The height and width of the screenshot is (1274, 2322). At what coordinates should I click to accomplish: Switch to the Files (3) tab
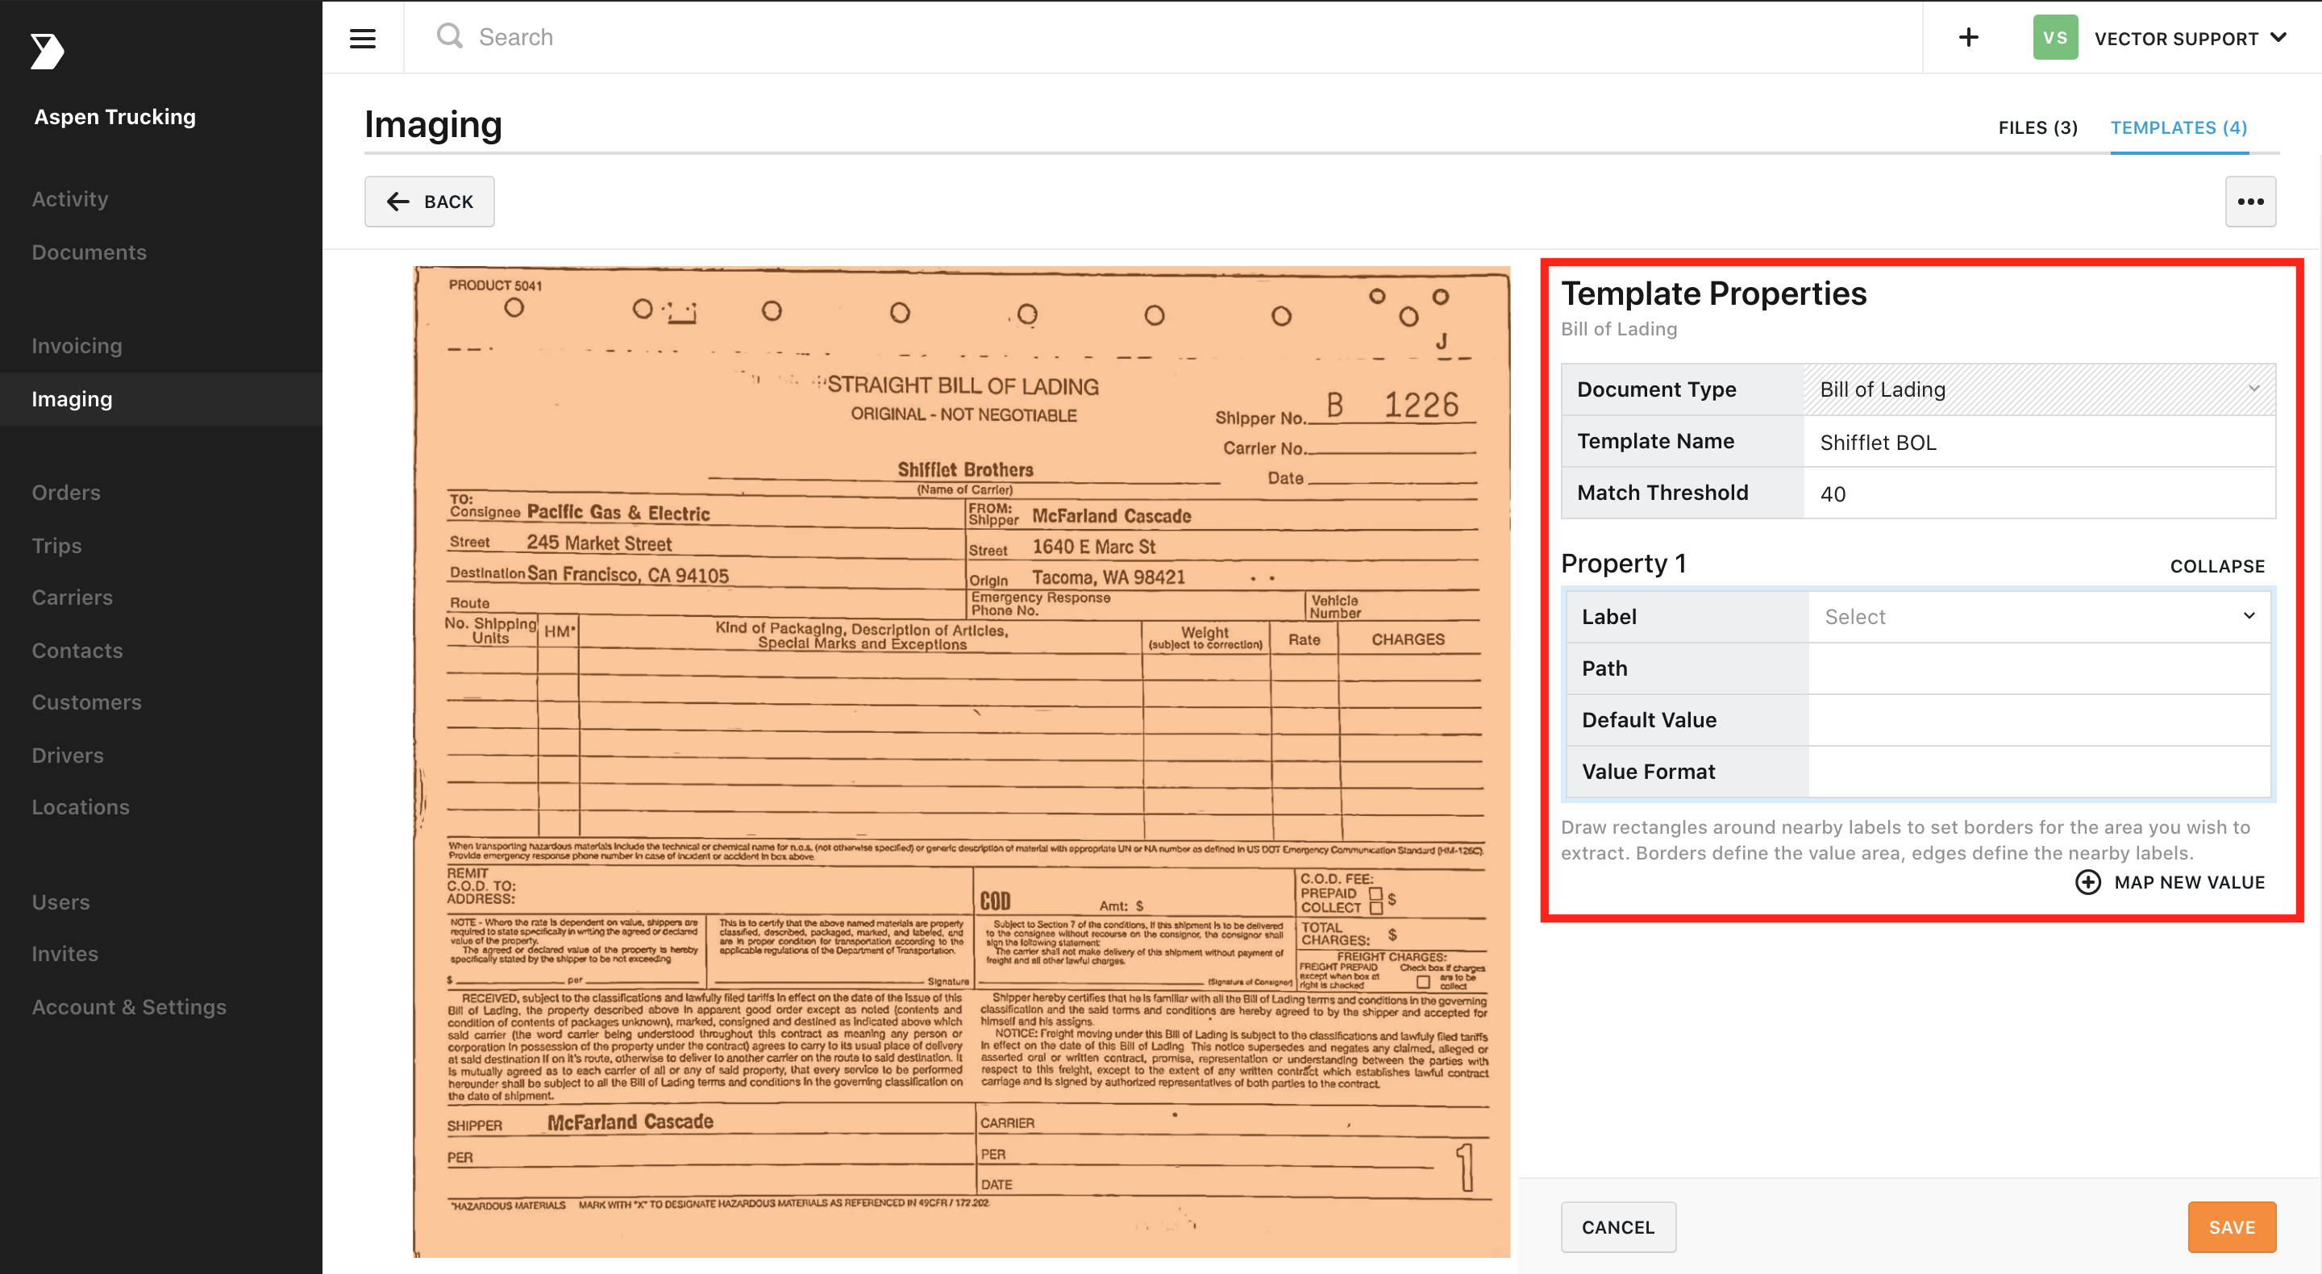2037,128
